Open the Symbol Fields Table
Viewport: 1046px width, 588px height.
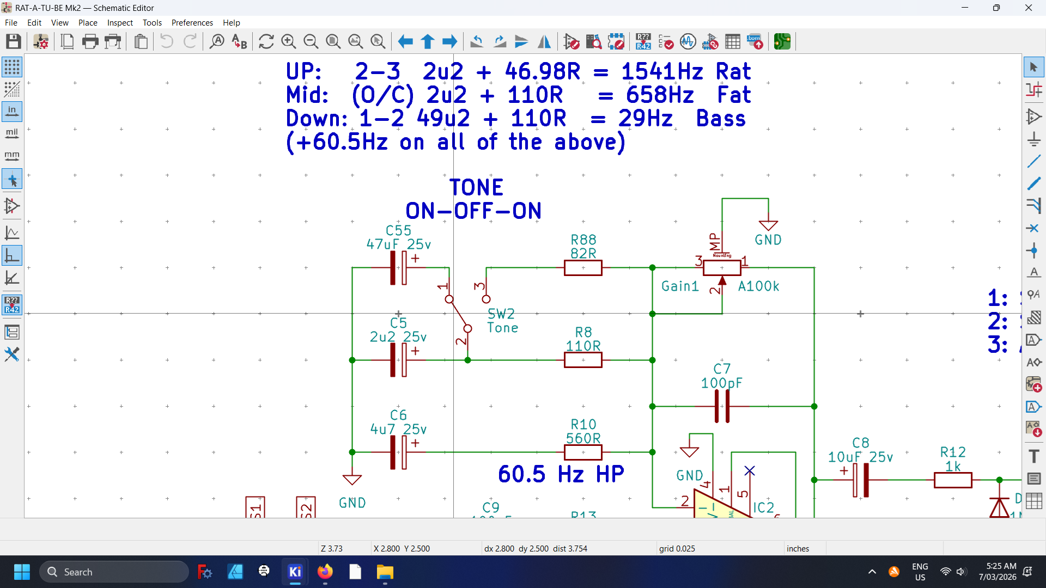[x=733, y=41]
